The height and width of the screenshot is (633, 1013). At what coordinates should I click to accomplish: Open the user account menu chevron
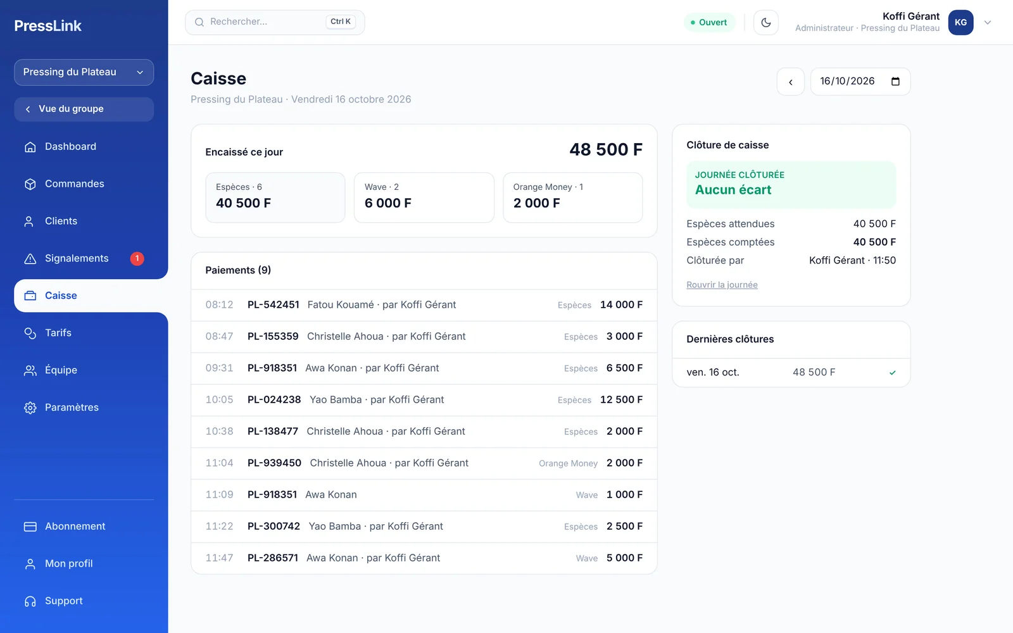tap(987, 23)
